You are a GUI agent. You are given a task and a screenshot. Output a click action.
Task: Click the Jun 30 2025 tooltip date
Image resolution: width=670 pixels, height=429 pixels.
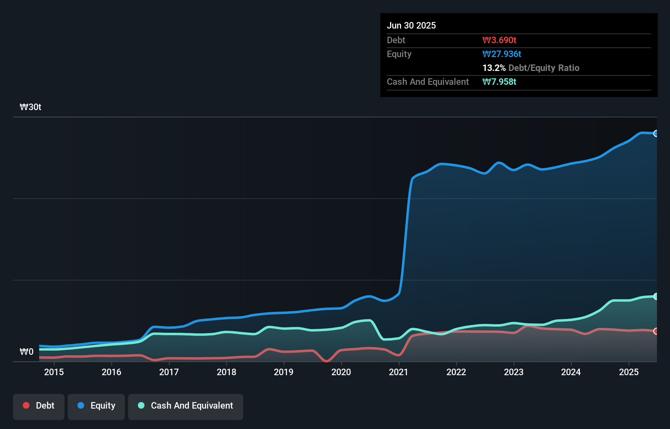[x=411, y=25]
